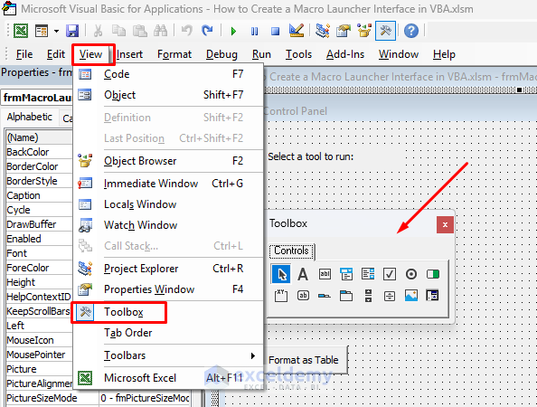
Task: Choose Object in View menu
Action: (x=168, y=95)
